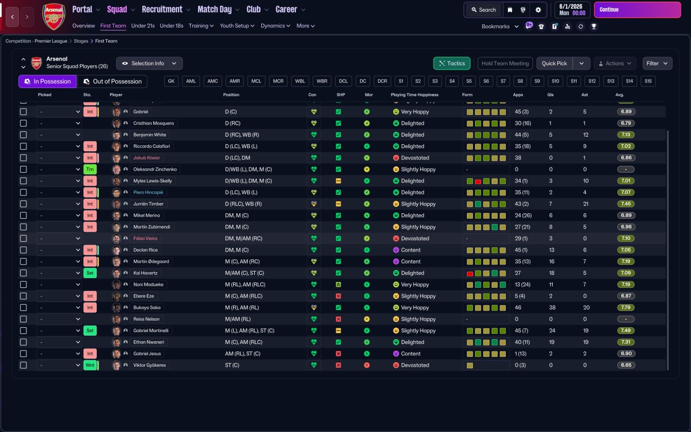Switch to the Out of Possession tab
This screenshot has width=691, height=432.
(113, 82)
